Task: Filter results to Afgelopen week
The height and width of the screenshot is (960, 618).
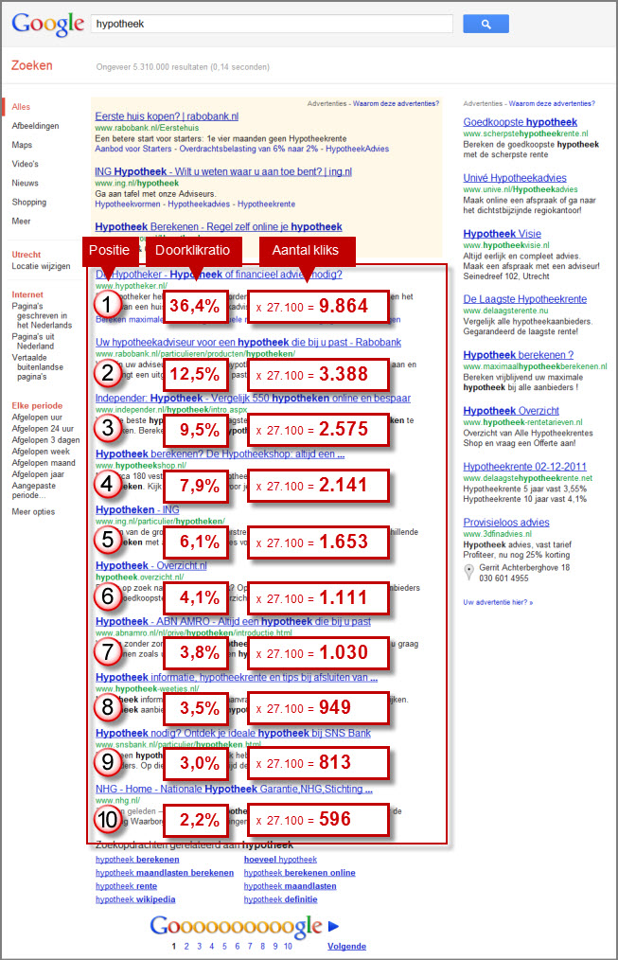Action: click(x=41, y=452)
